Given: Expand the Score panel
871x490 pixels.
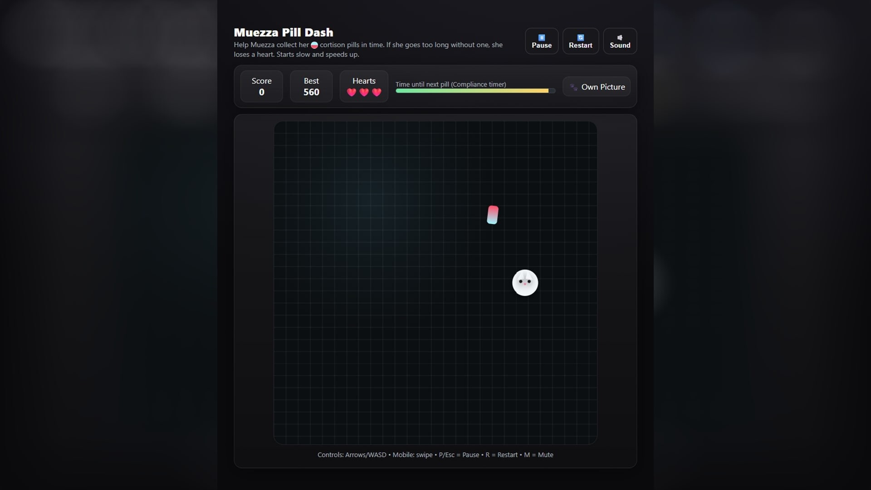Looking at the screenshot, I should [x=261, y=87].
